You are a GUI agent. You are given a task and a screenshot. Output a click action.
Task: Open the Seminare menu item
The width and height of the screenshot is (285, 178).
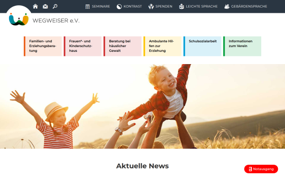point(101,6)
